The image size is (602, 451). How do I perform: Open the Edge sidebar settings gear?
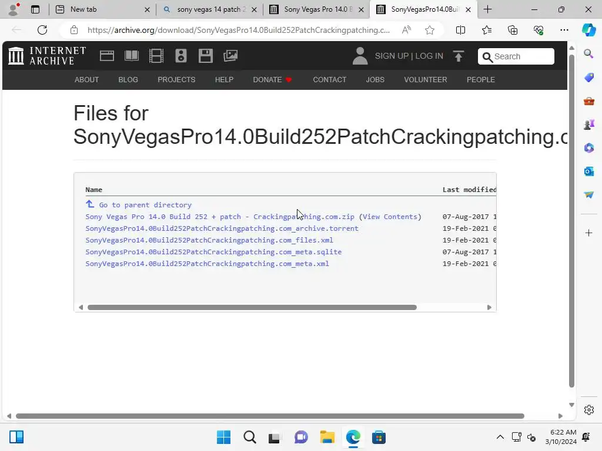[589, 409]
